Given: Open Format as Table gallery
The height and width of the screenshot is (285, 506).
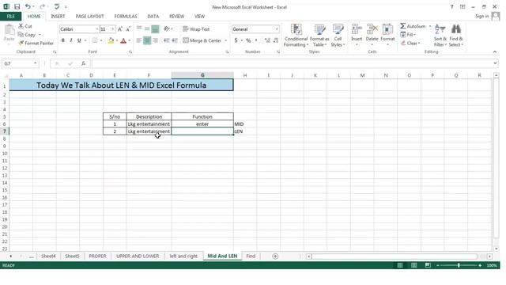Looking at the screenshot, I should pyautogui.click(x=319, y=35).
